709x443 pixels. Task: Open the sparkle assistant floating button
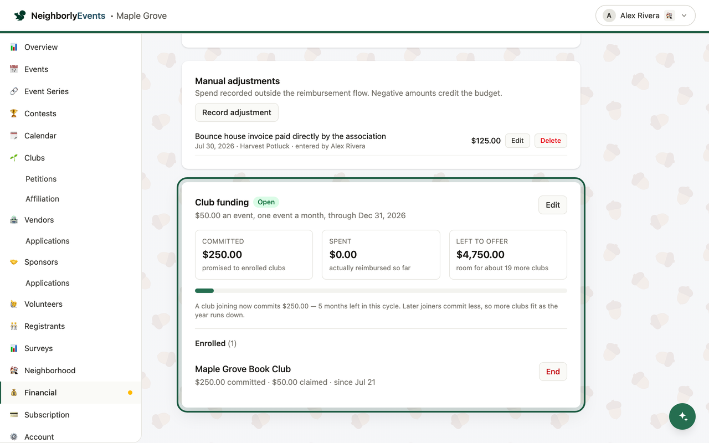point(683,416)
